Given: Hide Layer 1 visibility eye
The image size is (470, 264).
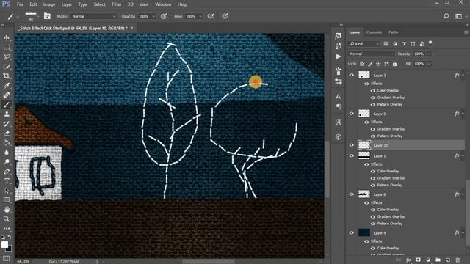Looking at the screenshot, I should click(352, 155).
